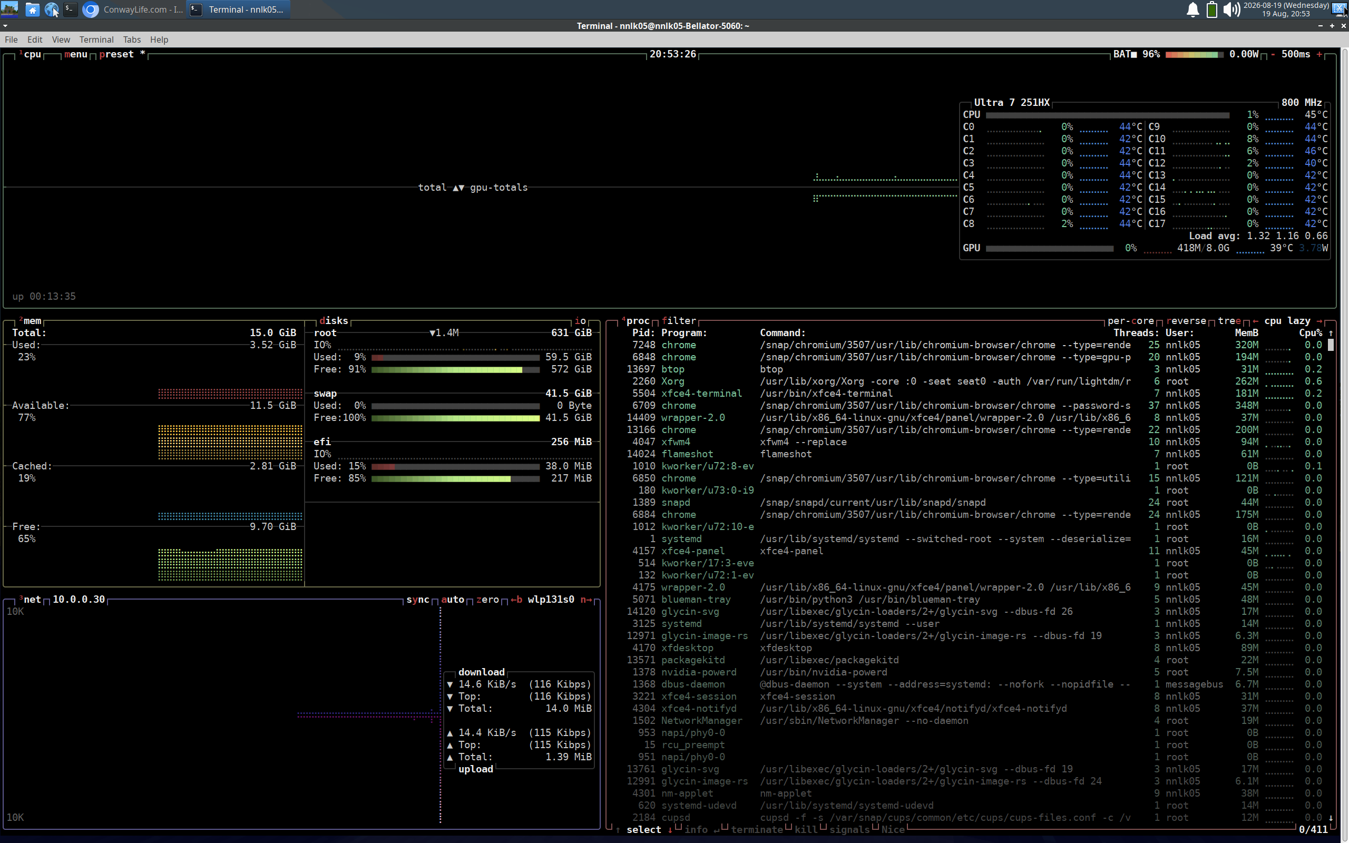The height and width of the screenshot is (843, 1349).
Task: Switch to previous network interface with b
Action: 517,600
